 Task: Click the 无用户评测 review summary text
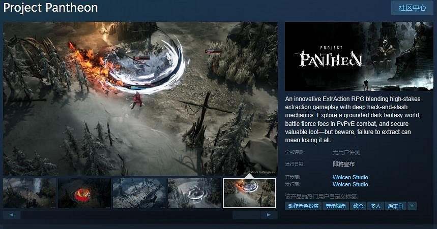[x=346, y=152]
